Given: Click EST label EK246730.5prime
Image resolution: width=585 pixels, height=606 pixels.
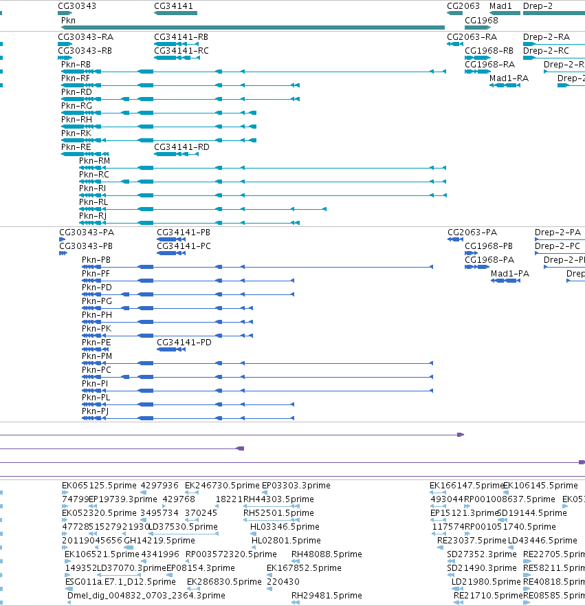Looking at the screenshot, I should pos(222,486).
